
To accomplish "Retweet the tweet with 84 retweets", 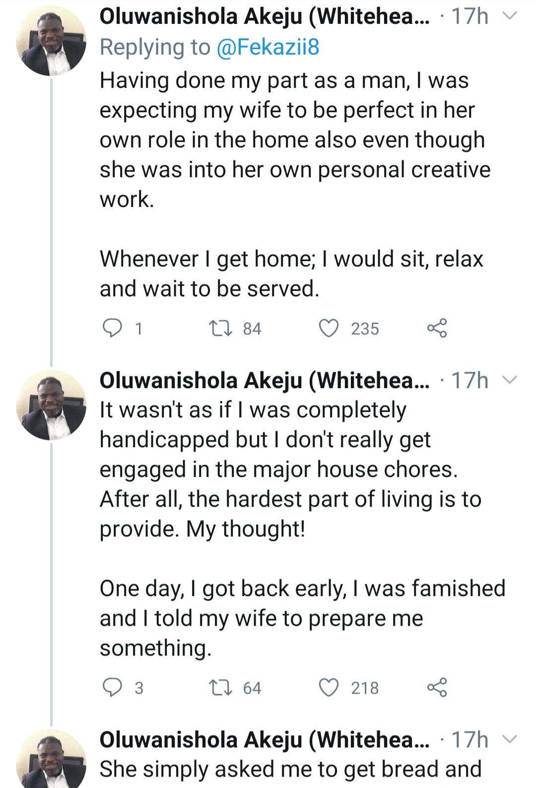I will point(219,328).
